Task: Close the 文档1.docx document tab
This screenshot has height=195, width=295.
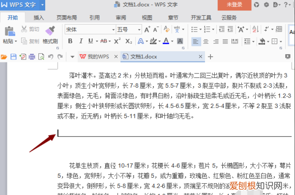Action: pos(201,57)
